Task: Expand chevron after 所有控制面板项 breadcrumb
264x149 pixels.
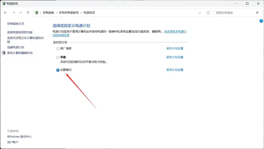Action: [81, 13]
